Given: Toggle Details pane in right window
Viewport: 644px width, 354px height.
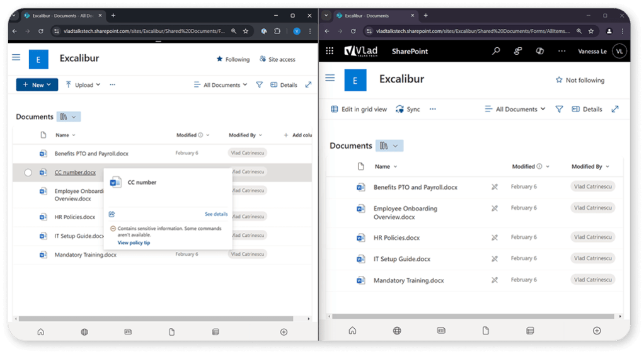Looking at the screenshot, I should click(587, 109).
